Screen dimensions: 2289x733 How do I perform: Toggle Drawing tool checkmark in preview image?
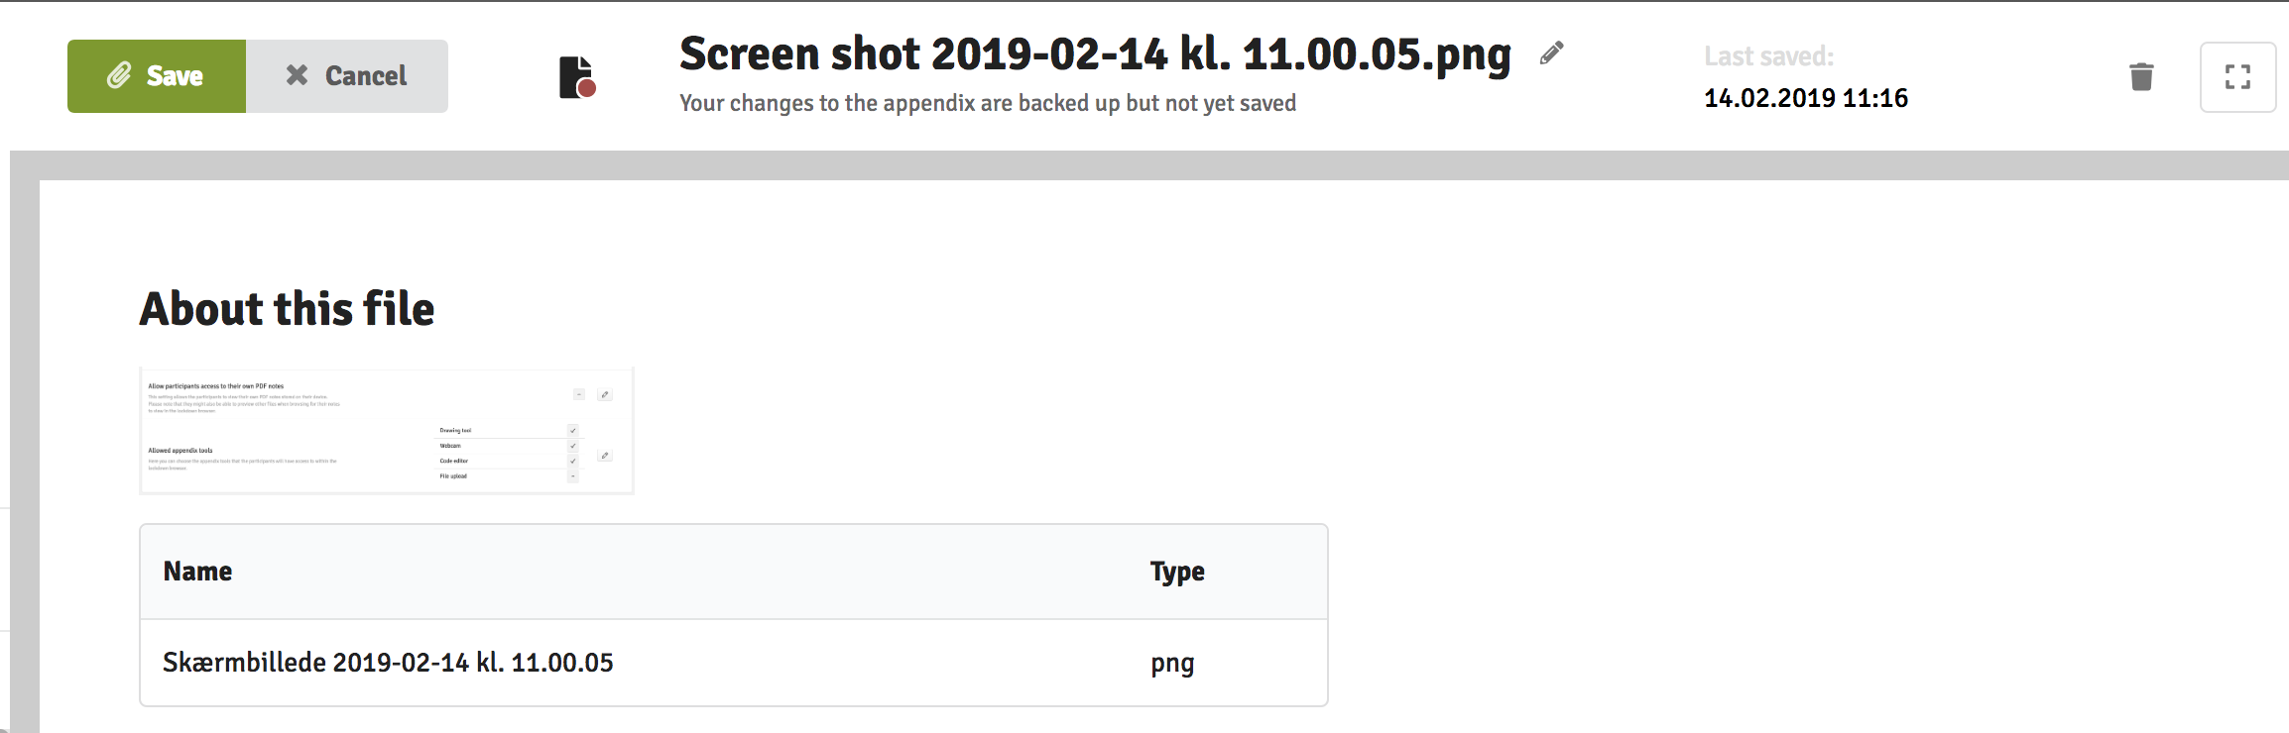573,430
